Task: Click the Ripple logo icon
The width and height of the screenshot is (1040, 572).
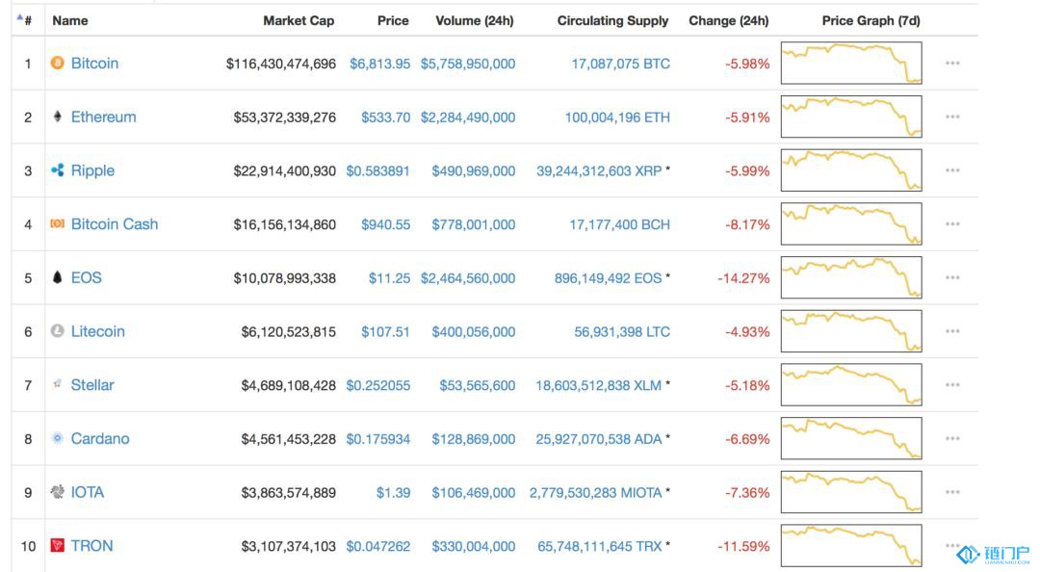Action: pos(57,170)
